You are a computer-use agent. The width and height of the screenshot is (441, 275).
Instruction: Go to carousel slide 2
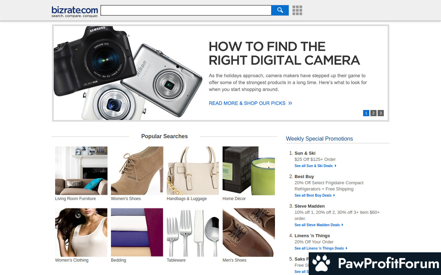[x=373, y=113]
